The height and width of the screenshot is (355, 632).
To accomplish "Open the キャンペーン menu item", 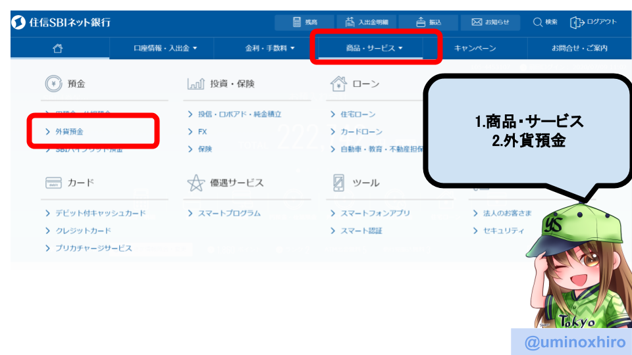I will pos(475,48).
